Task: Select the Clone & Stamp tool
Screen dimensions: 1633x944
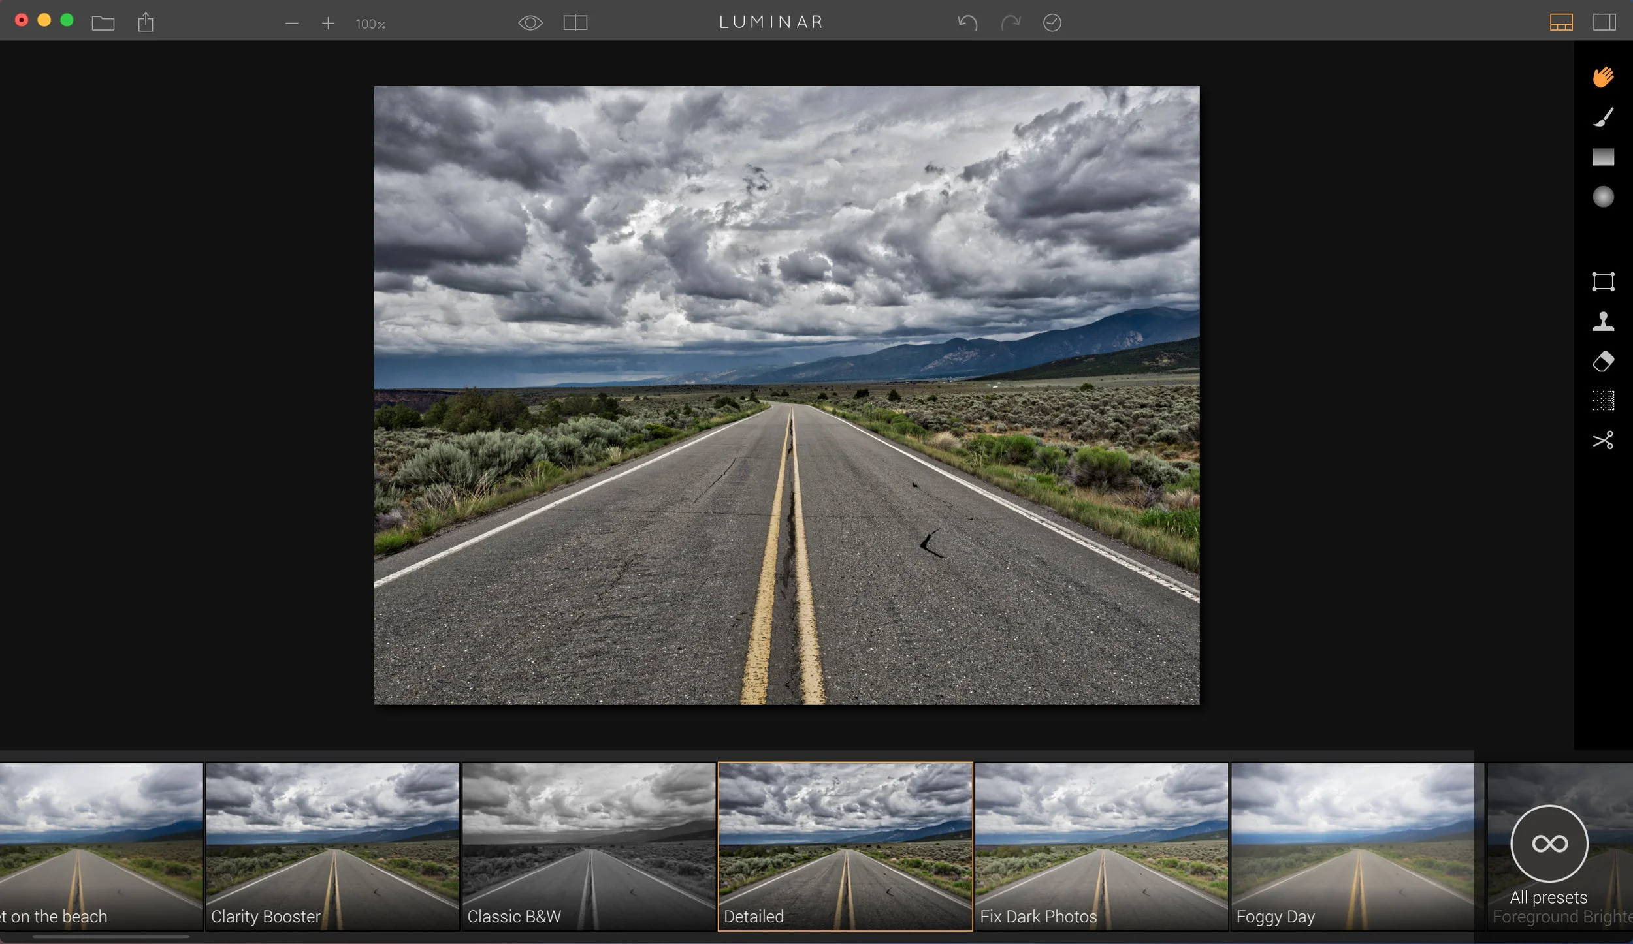Action: coord(1603,321)
